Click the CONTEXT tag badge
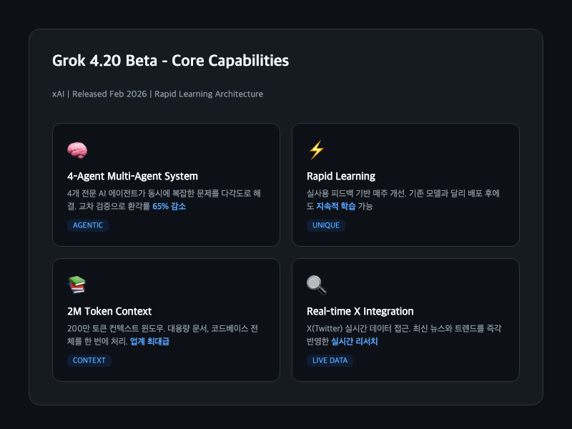572x429 pixels. tap(89, 360)
